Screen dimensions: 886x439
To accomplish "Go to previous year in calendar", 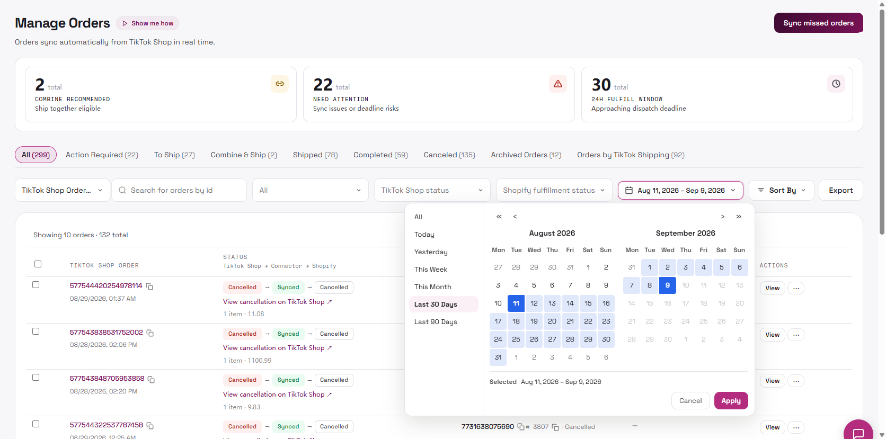I will (499, 217).
